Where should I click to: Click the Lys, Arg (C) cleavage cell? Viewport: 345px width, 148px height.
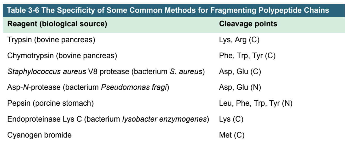pos(239,40)
